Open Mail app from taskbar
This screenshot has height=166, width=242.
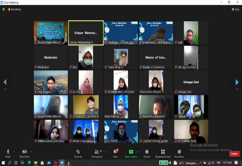(x=49, y=163)
